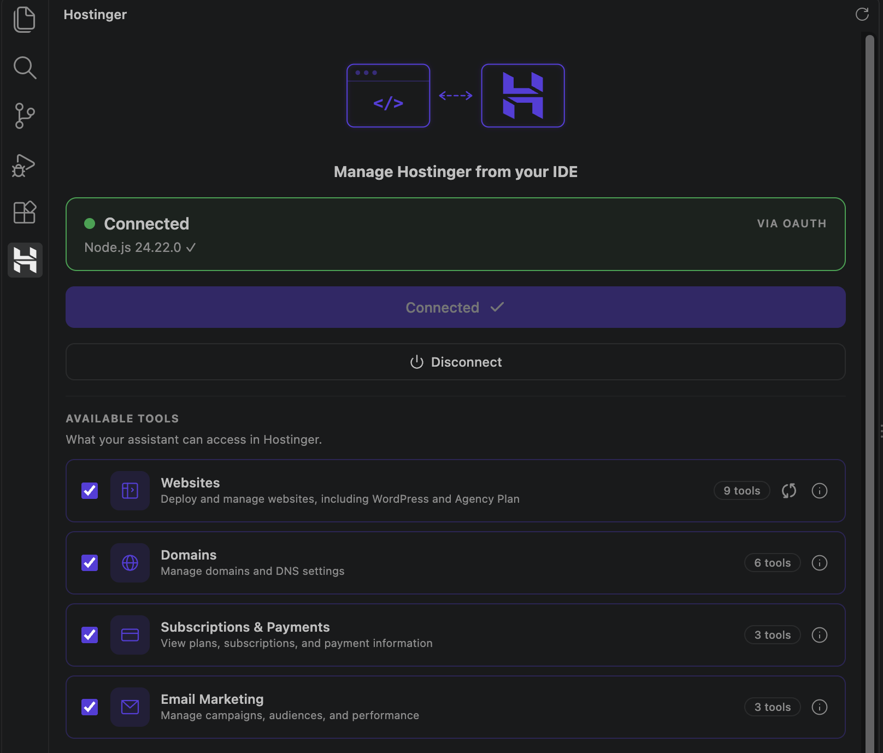Refresh the Hostinger panel
883x753 pixels.
click(862, 14)
